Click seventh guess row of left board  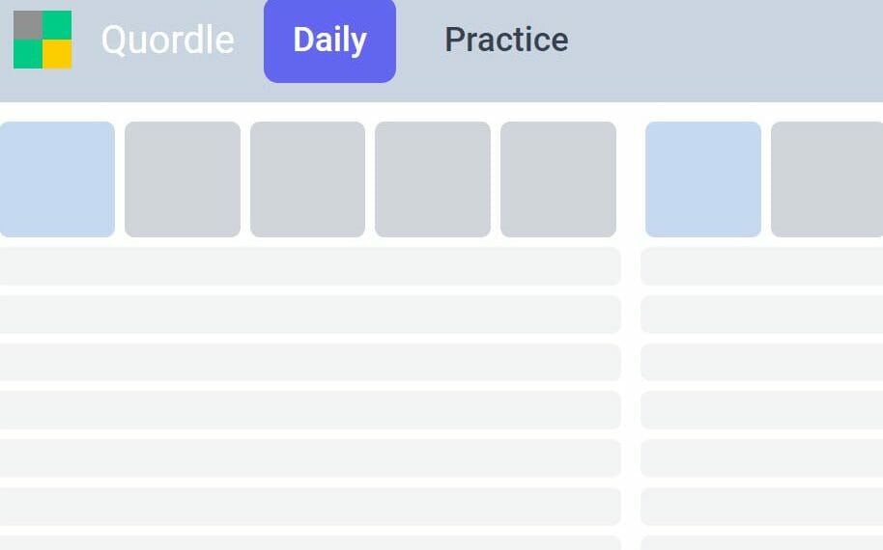pos(310,507)
